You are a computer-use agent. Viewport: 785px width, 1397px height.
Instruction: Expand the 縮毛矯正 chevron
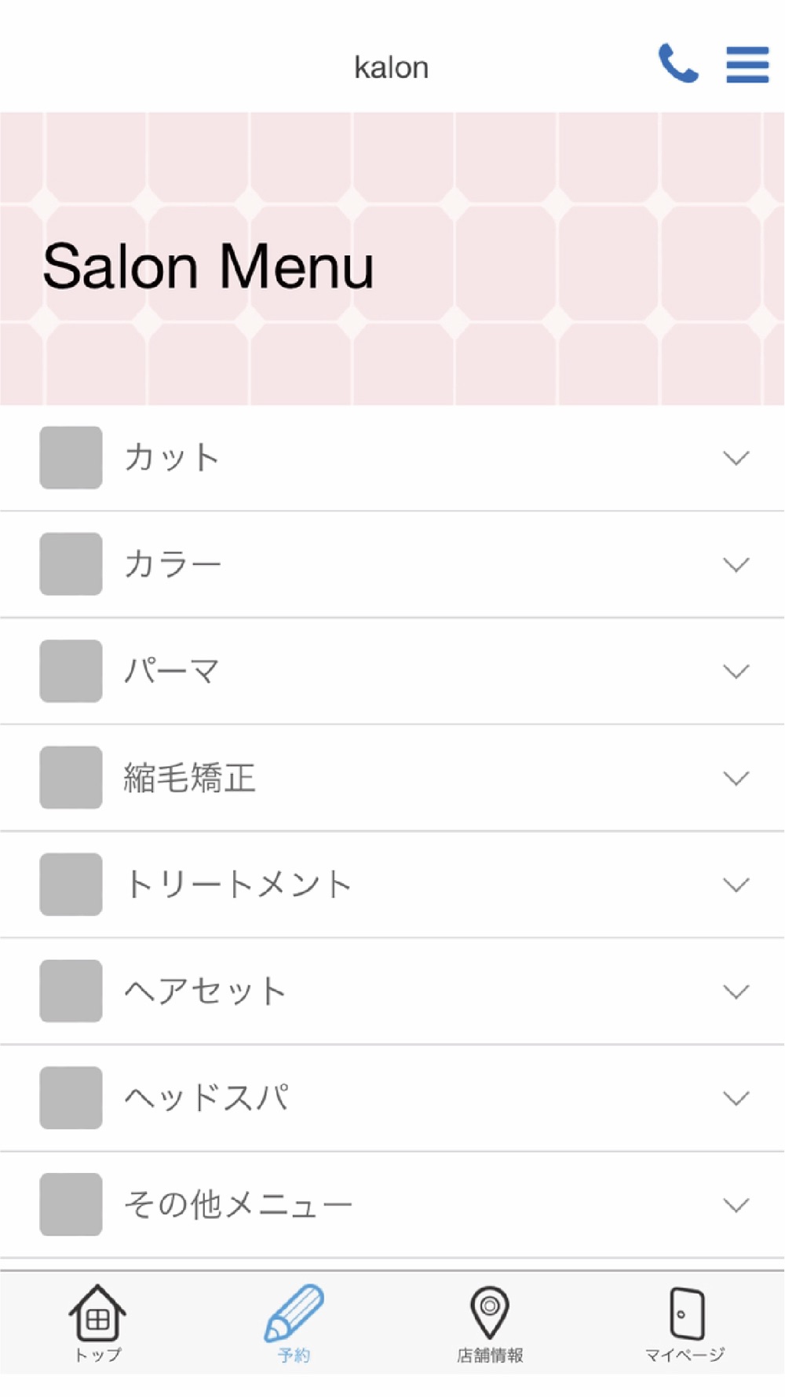tap(736, 779)
